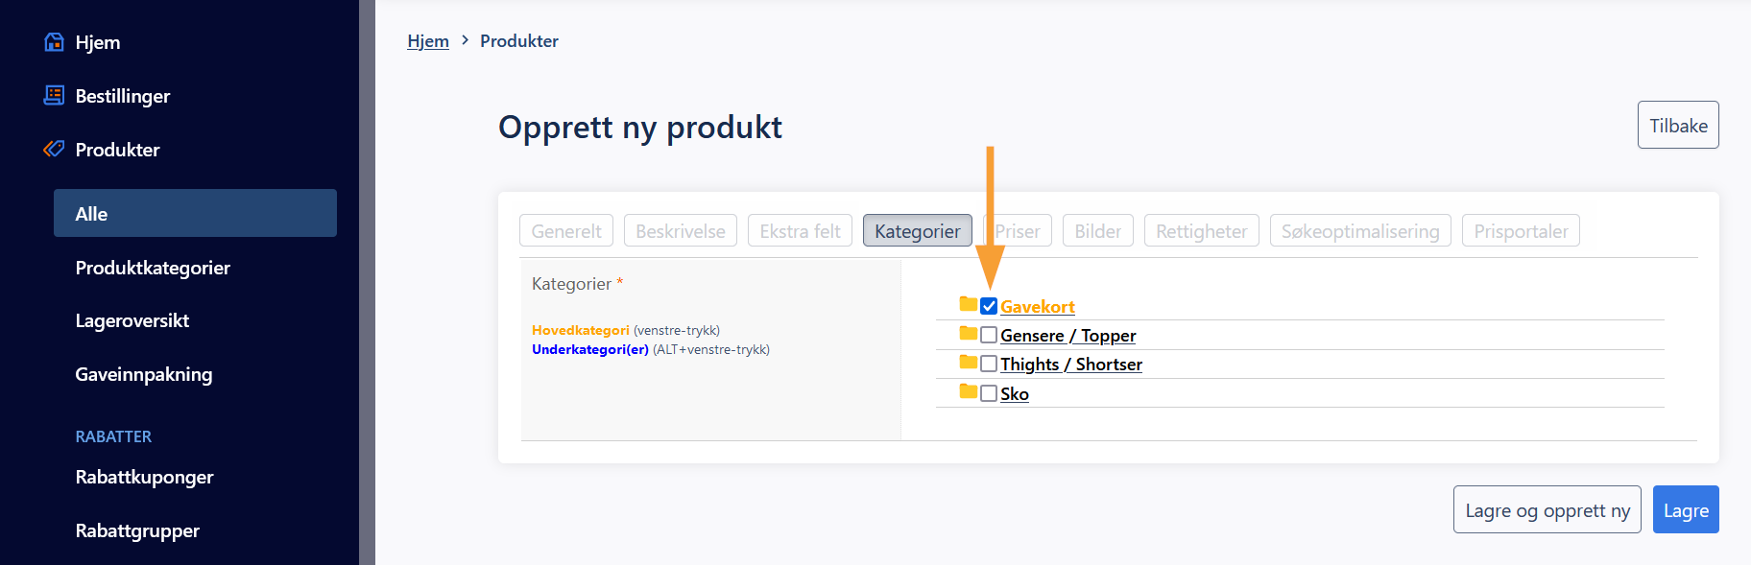Open the Bilder tab
1751x565 pixels.
click(x=1097, y=231)
